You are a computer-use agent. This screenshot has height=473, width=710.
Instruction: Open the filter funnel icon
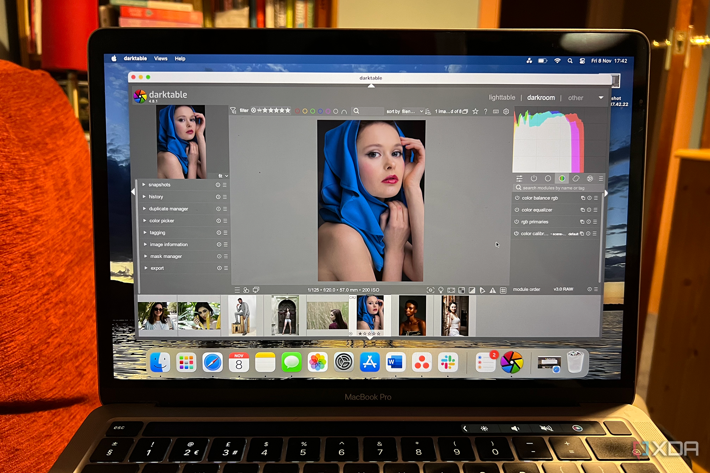click(233, 110)
